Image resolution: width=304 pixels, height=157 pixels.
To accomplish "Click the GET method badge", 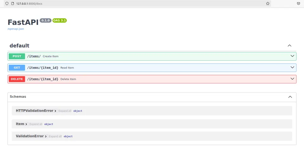I will coord(17,68).
